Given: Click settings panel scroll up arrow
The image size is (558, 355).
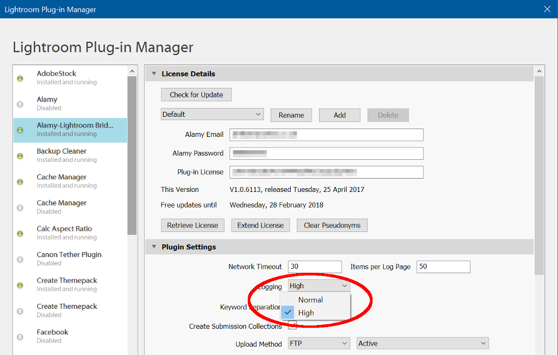Looking at the screenshot, I should (539, 71).
